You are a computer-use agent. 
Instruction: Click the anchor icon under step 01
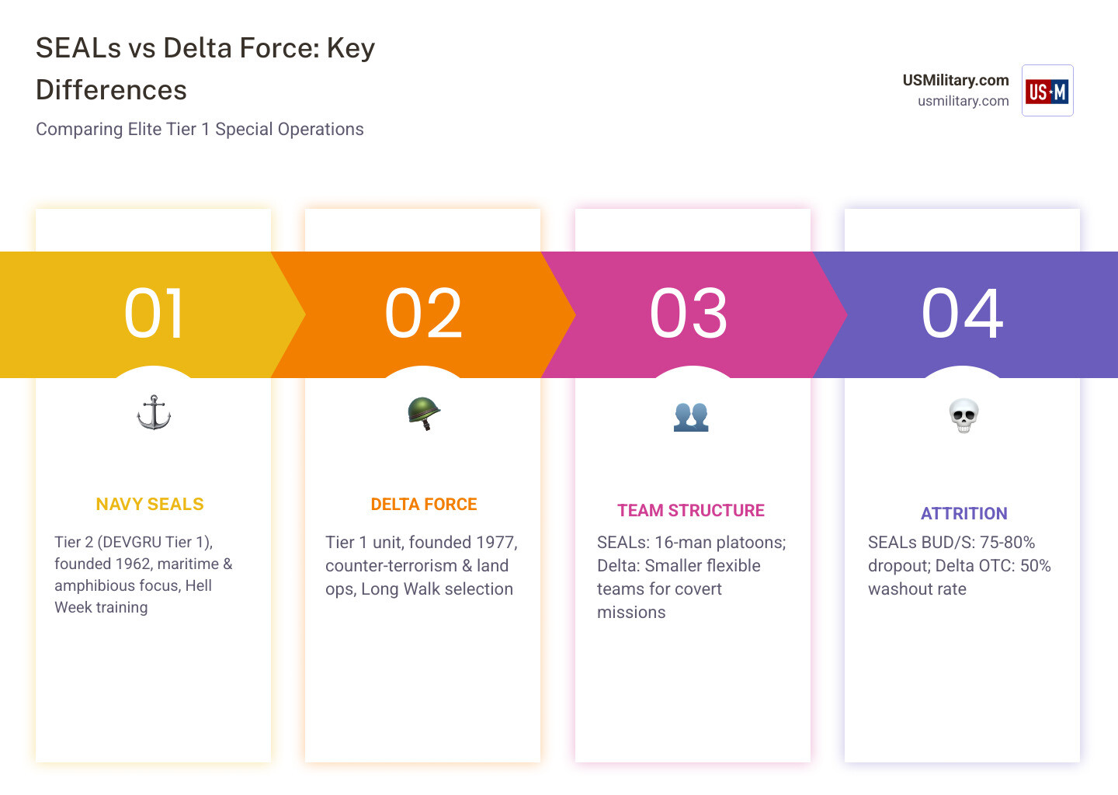(154, 412)
